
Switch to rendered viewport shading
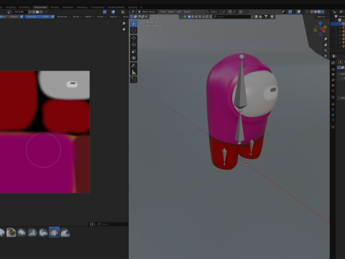(323, 12)
